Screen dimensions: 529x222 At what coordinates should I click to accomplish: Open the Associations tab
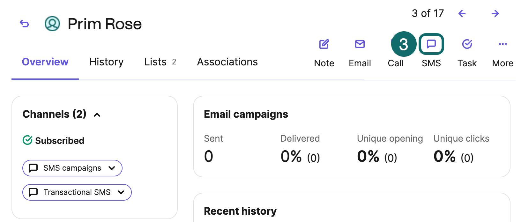pyautogui.click(x=227, y=62)
